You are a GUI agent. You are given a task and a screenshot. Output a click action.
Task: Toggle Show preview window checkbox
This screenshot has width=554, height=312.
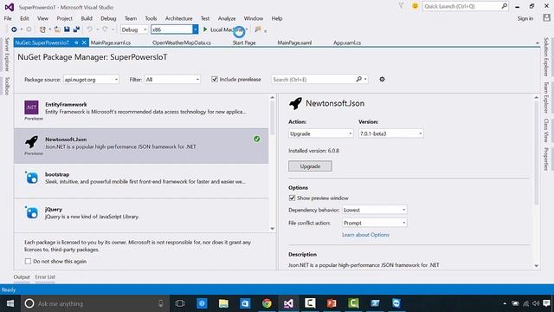[x=292, y=198]
